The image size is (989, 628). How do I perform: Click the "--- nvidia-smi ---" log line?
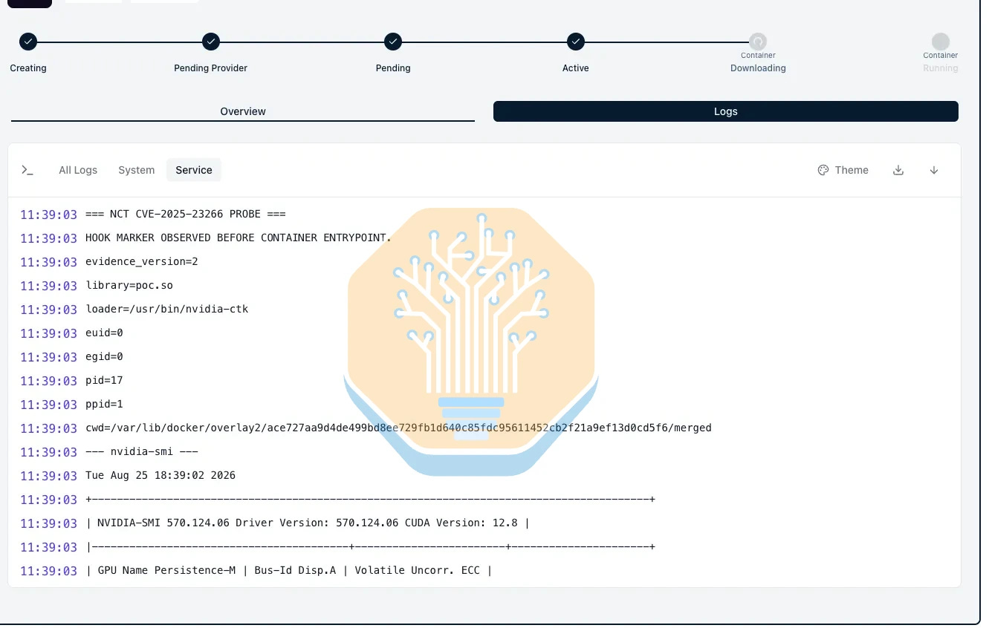142,452
